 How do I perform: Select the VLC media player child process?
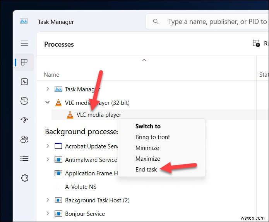coord(99,115)
